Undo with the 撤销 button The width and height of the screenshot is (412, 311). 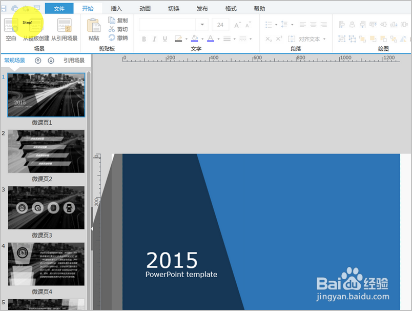118,38
